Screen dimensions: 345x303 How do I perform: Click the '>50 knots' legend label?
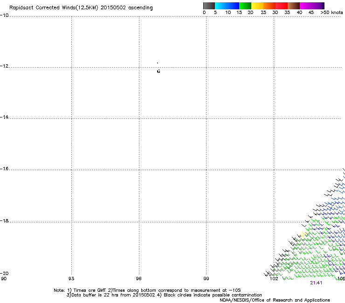pos(331,13)
